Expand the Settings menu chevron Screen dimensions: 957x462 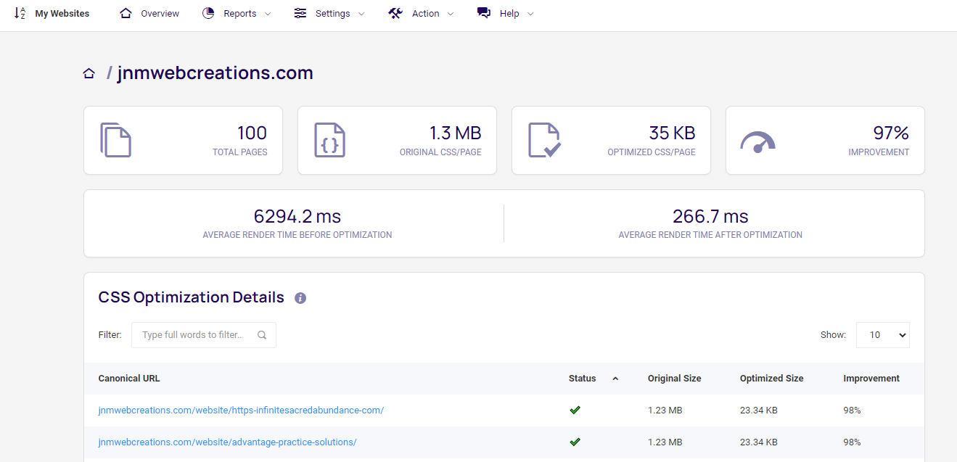tap(361, 13)
